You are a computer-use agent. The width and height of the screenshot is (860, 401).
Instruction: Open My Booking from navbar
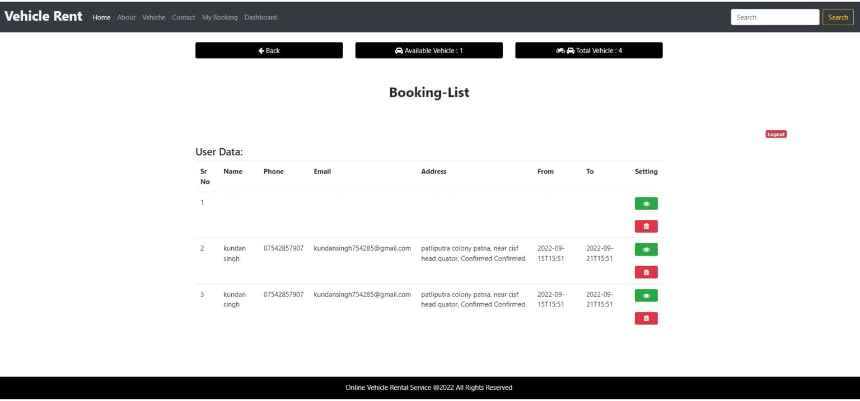click(219, 17)
